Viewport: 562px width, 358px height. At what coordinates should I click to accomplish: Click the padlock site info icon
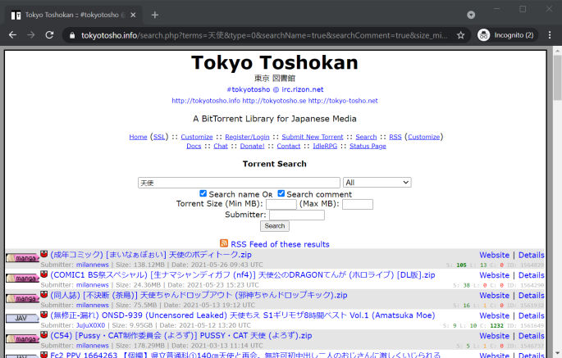point(72,35)
